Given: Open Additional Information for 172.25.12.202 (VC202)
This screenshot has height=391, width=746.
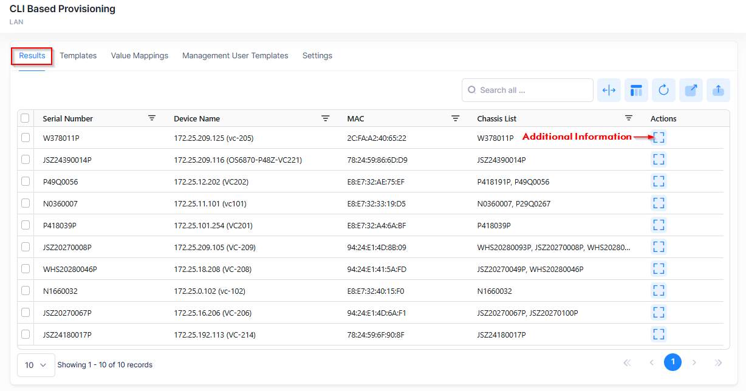Looking at the screenshot, I should pyautogui.click(x=659, y=182).
